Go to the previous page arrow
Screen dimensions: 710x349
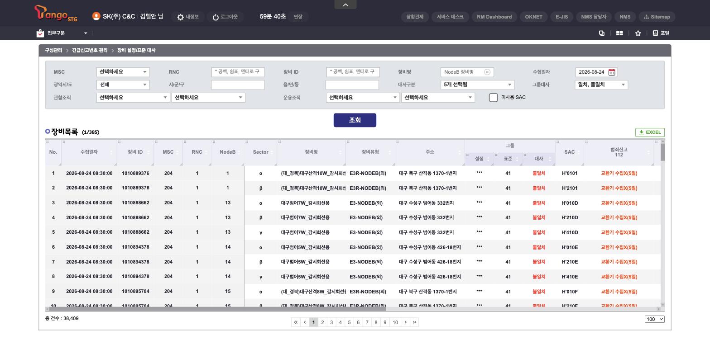point(305,322)
